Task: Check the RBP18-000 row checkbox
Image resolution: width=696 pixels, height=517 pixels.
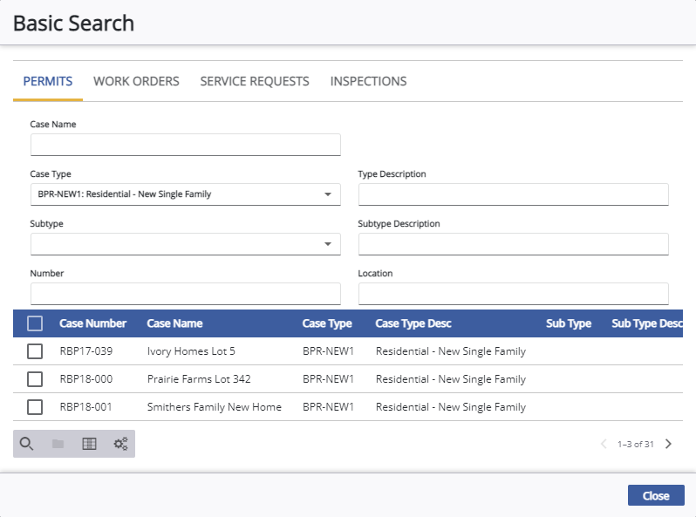Action: 35,379
